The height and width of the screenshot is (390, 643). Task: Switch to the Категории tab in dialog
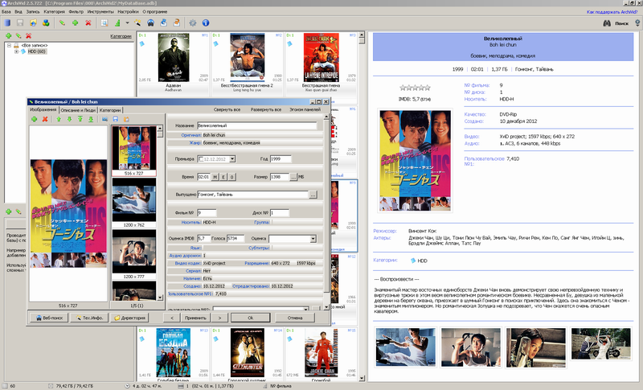pyautogui.click(x=110, y=110)
